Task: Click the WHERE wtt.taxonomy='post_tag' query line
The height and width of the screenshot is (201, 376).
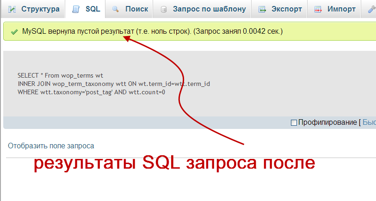Action: click(92, 92)
